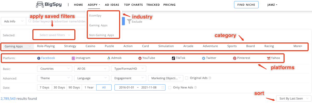This screenshot has width=312, height=106.
Task: Select the Yahoo platform icon
Action: click(x=269, y=58)
